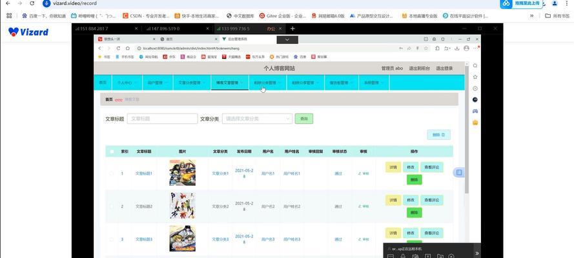Click the batch 删除 button above table

pos(438,135)
